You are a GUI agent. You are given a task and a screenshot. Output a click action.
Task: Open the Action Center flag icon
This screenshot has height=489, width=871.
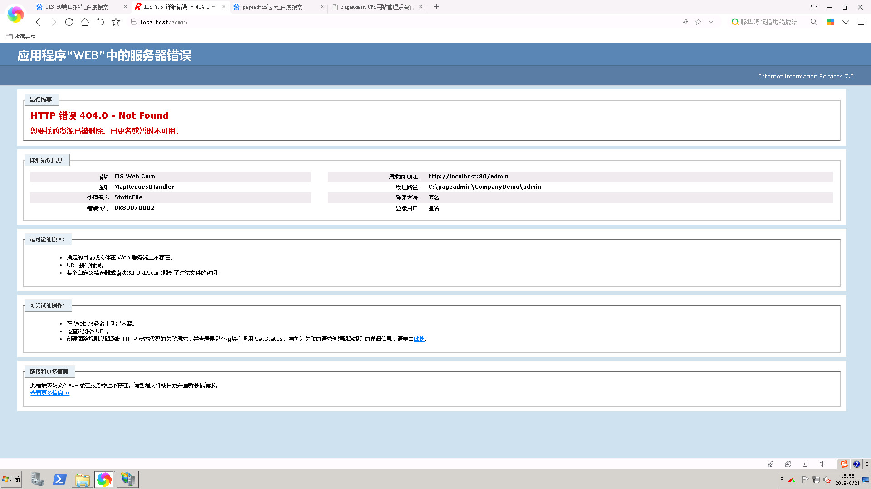pos(805,479)
